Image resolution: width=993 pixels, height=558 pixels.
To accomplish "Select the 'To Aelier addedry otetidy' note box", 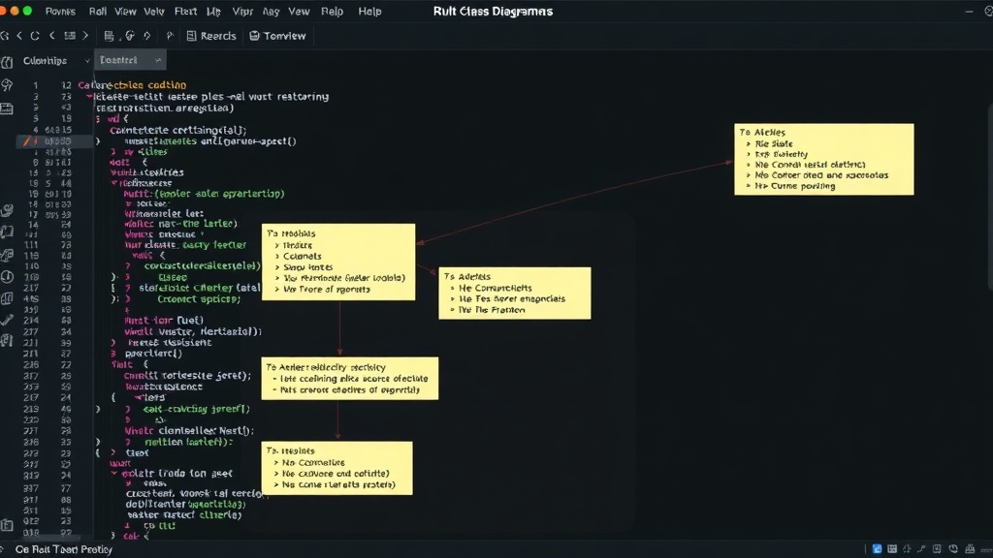I will tap(349, 379).
